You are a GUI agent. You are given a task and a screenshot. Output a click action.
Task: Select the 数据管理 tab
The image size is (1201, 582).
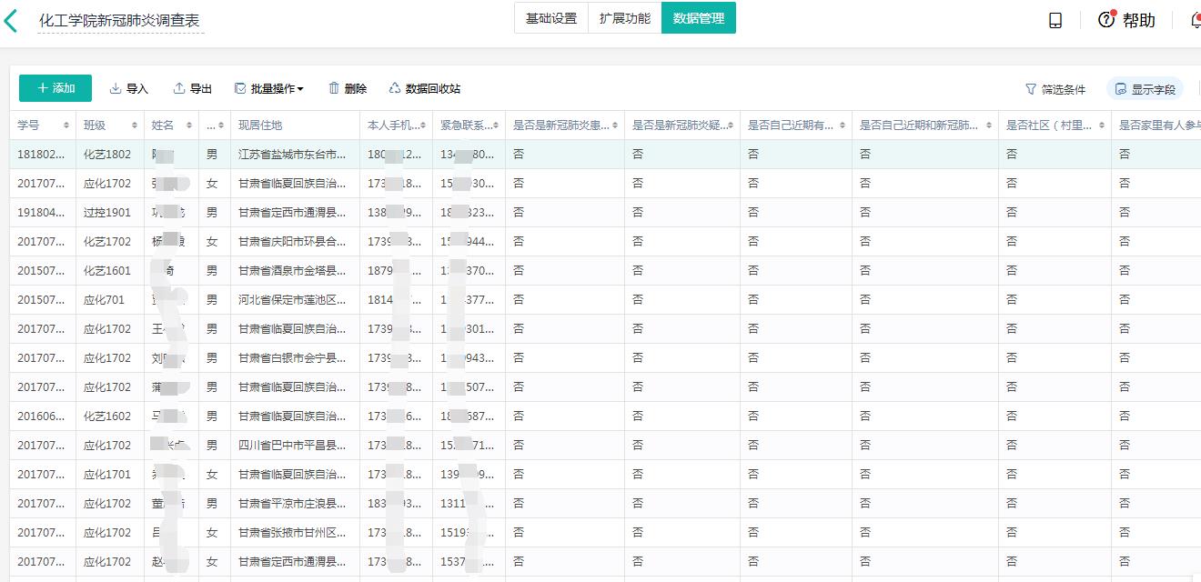pyautogui.click(x=698, y=18)
